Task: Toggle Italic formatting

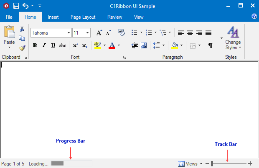Action: coord(44,45)
